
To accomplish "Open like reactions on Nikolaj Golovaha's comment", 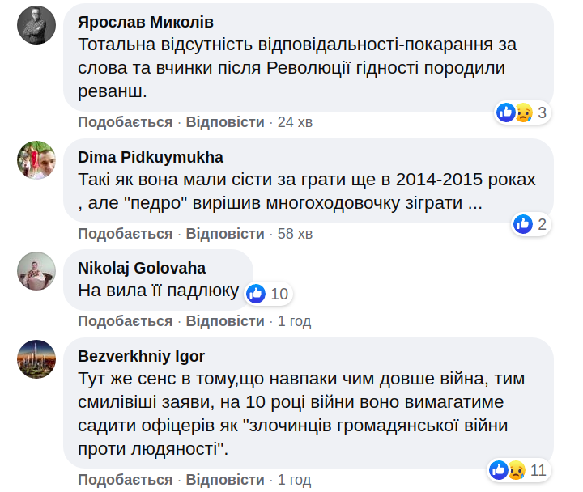I will tap(266, 293).
